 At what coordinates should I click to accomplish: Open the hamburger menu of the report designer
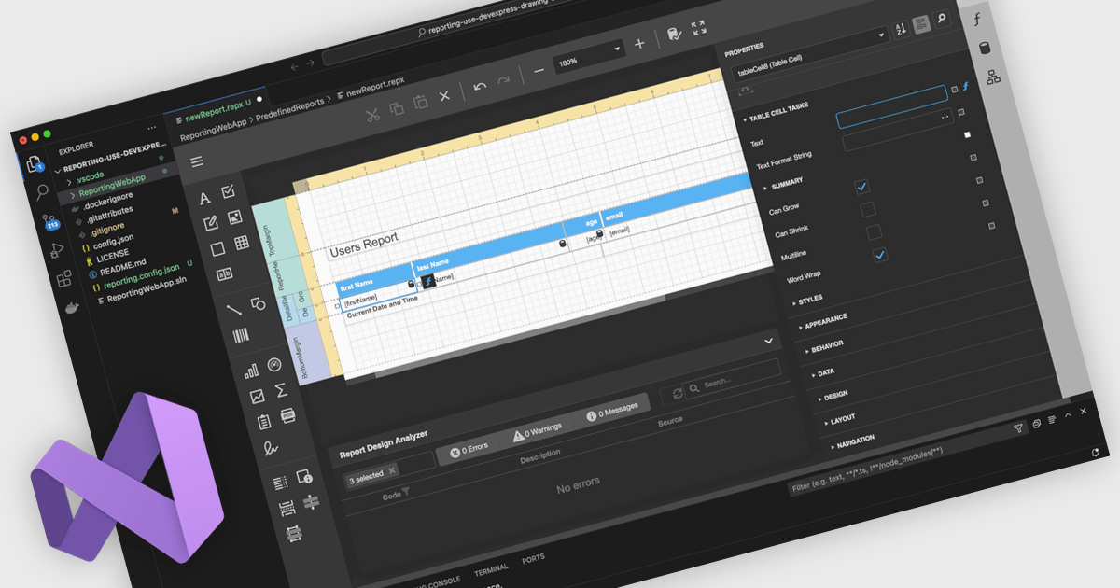click(197, 161)
